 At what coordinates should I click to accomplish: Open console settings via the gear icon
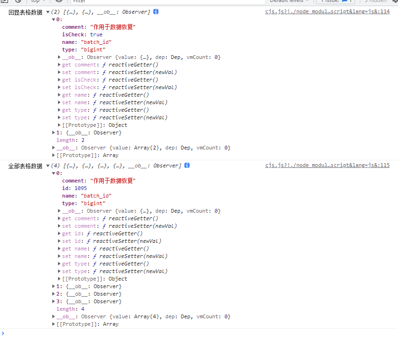pos(395,1)
